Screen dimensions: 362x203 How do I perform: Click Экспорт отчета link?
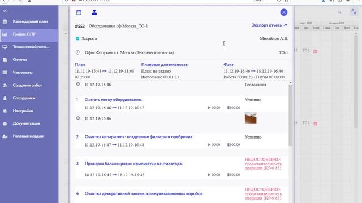pos(269,25)
